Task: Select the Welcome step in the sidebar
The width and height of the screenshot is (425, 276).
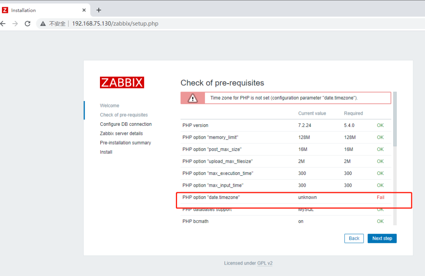Action: coord(109,105)
